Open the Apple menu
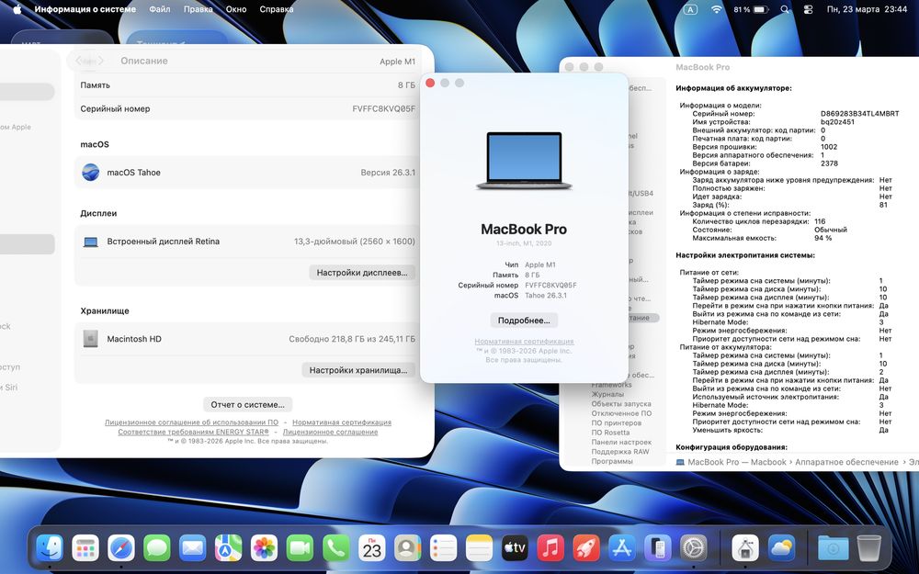Image resolution: width=919 pixels, height=574 pixels. (17, 9)
